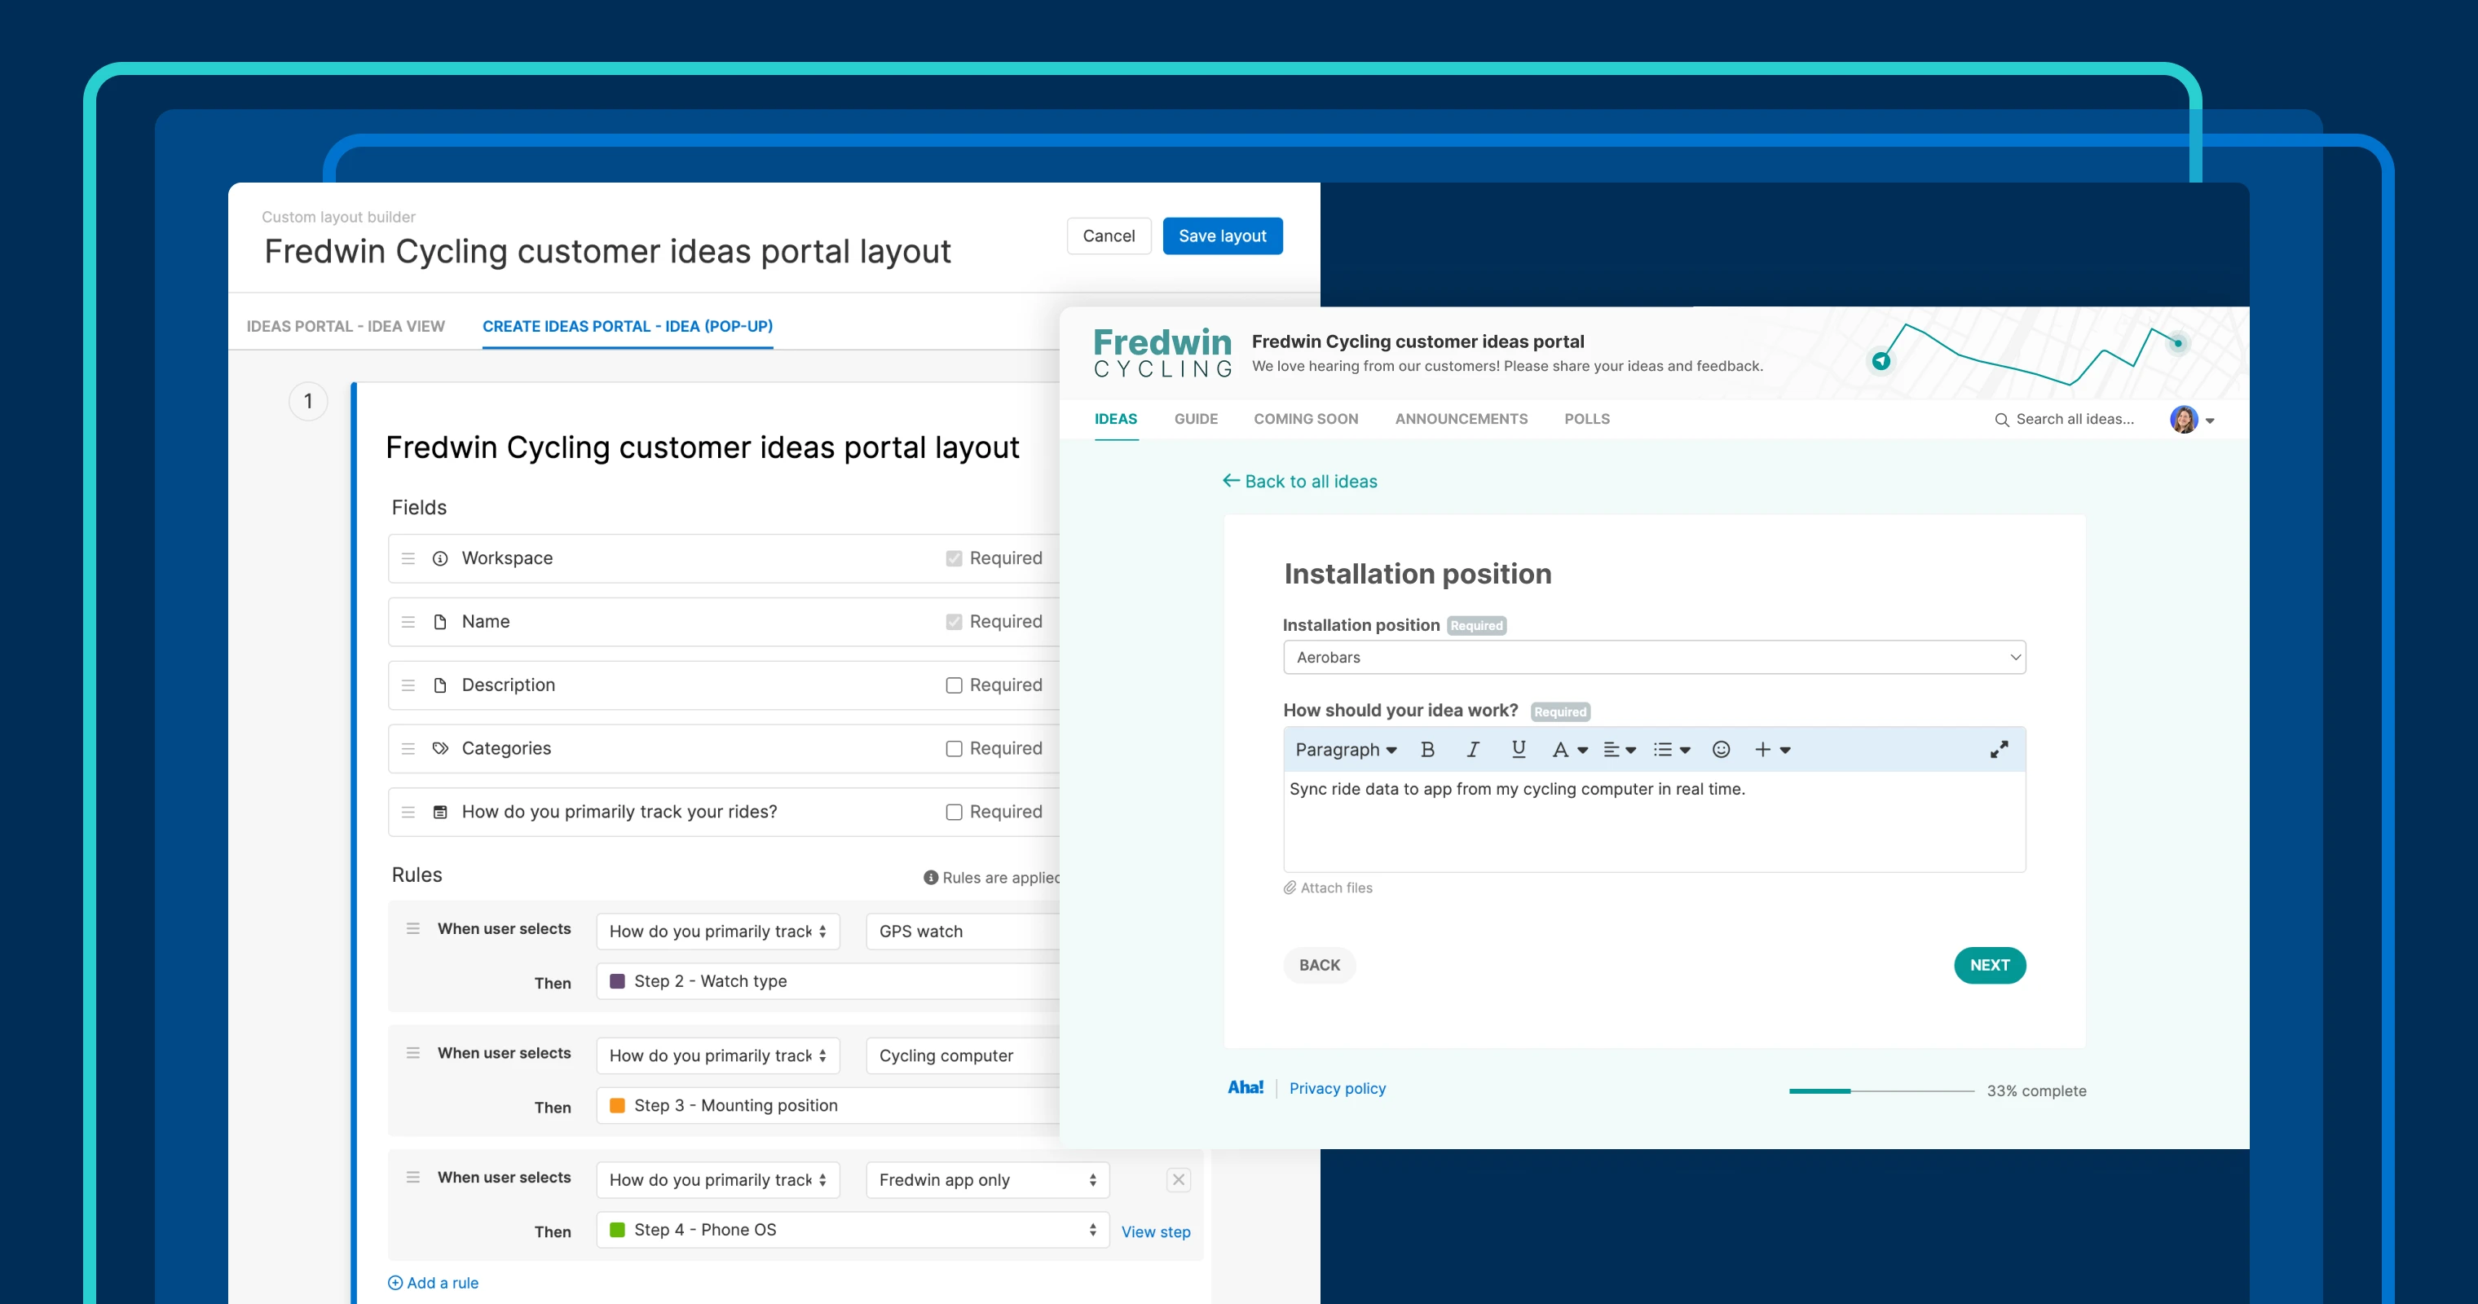Apply italic formatting to the description text
2478x1304 pixels.
[1473, 749]
